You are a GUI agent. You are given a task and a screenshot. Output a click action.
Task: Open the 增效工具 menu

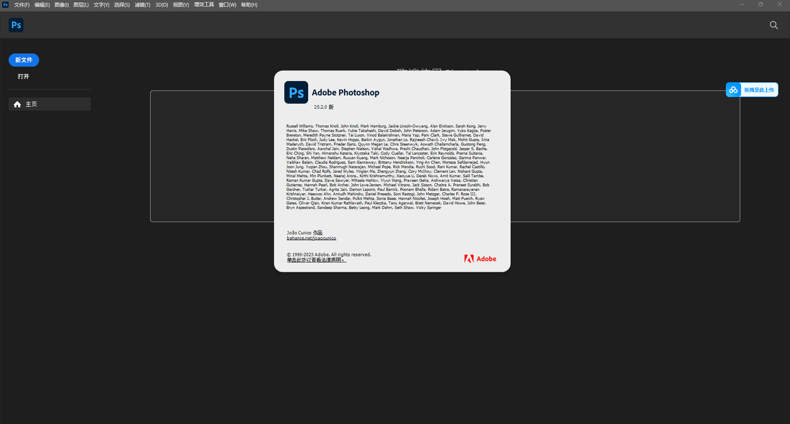pyautogui.click(x=204, y=5)
